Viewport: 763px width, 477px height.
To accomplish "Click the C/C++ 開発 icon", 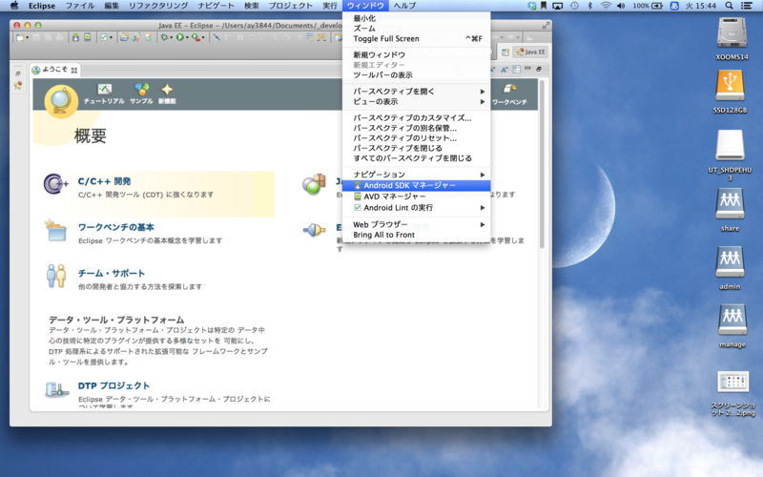I will (x=56, y=184).
